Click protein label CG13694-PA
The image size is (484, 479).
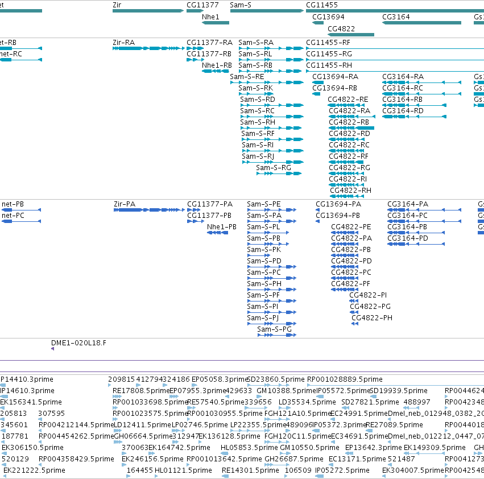[x=338, y=204]
